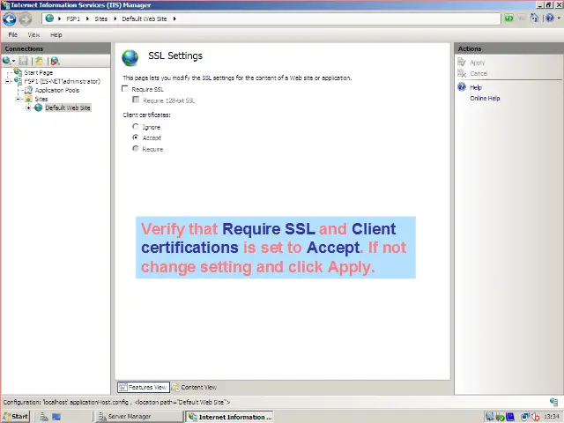Expand breadcrumb arrow after Sites
The image size is (564, 423).
coord(115,19)
